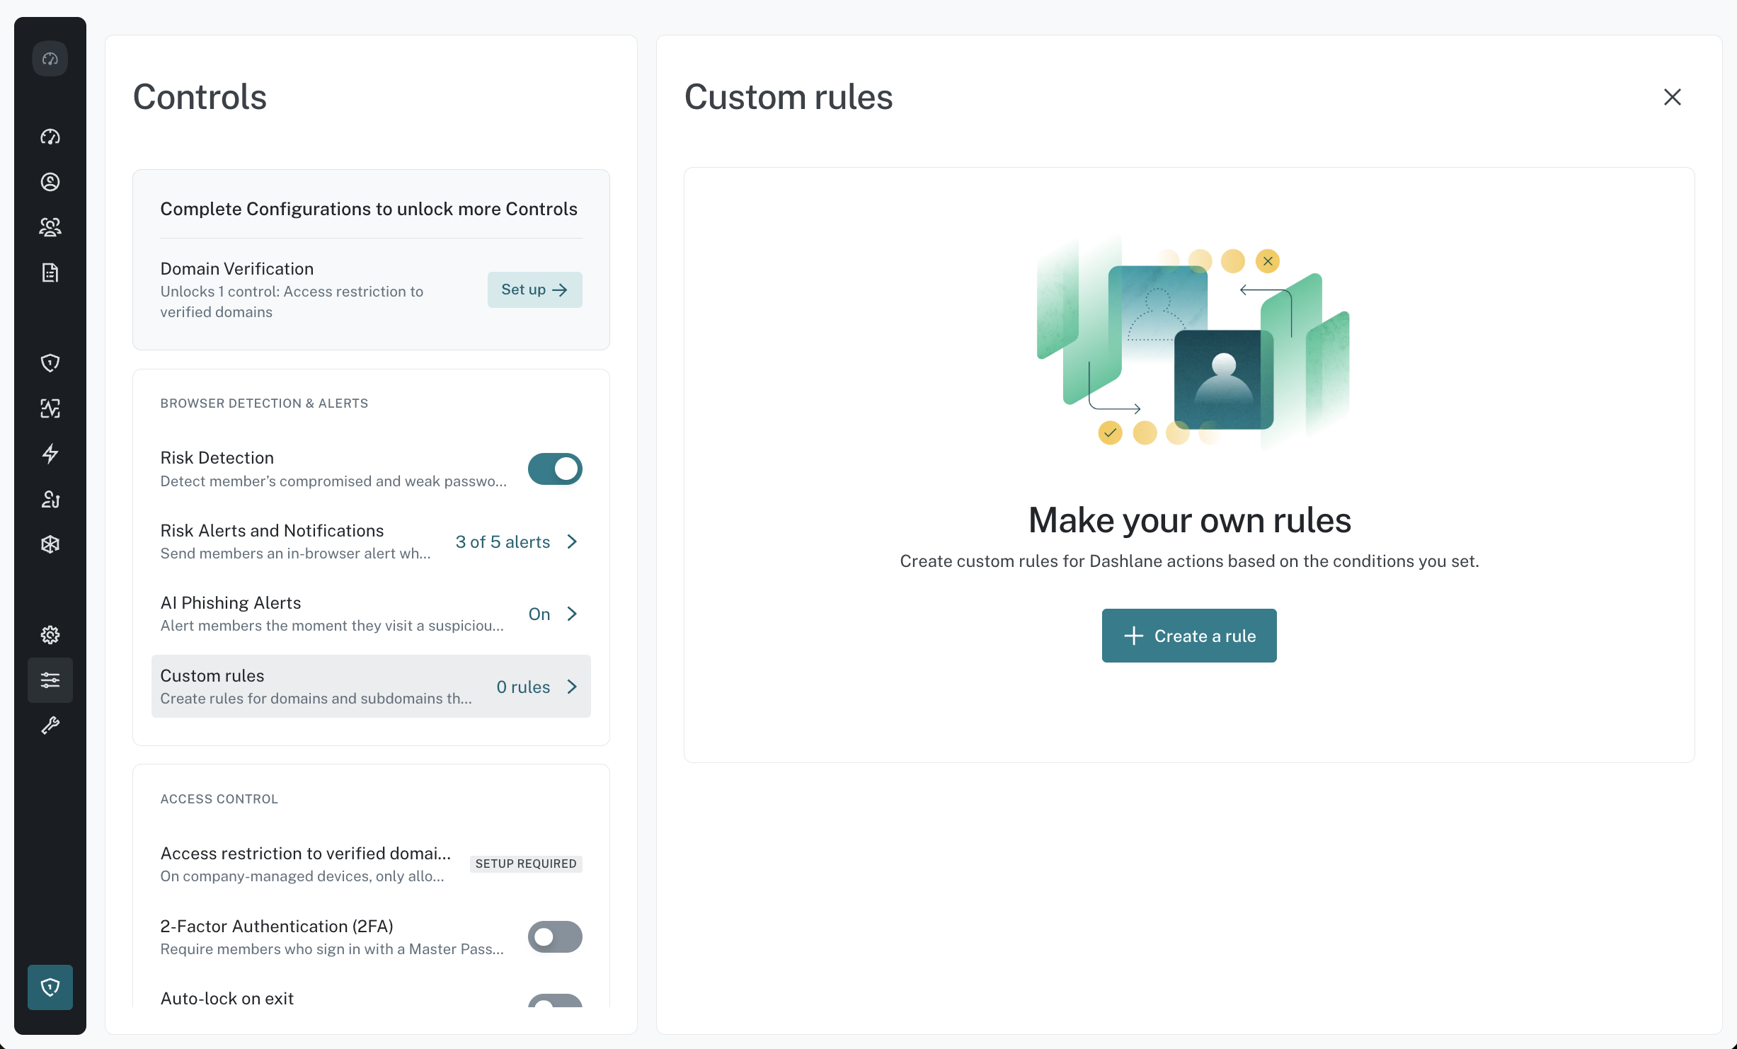The width and height of the screenshot is (1737, 1049).
Task: Toggle Auto-lock on exit switch
Action: pos(555,999)
